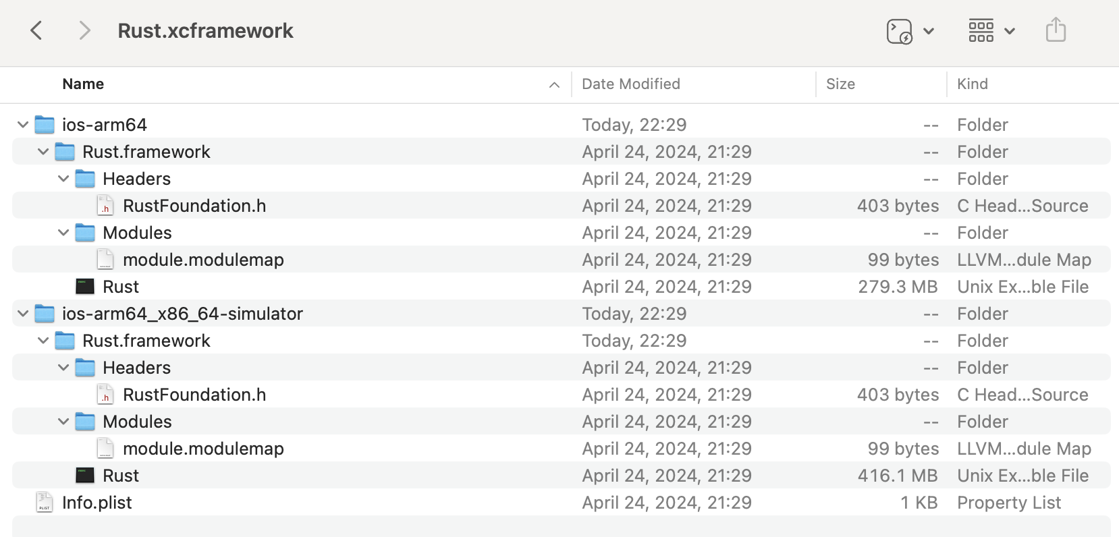Click the forward navigation arrow
The height and width of the screenshot is (537, 1119).
pos(84,30)
